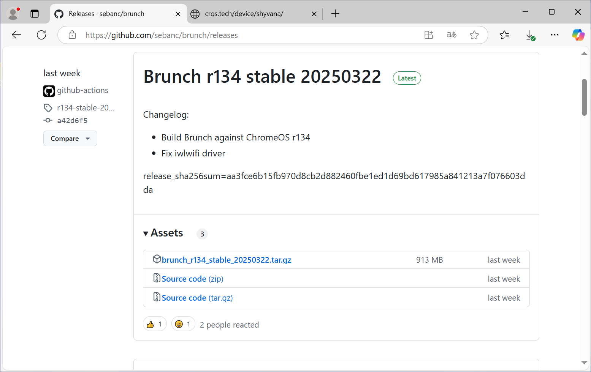
Task: Click 'Build Brunch against ChromeOS r134' item
Action: click(236, 137)
